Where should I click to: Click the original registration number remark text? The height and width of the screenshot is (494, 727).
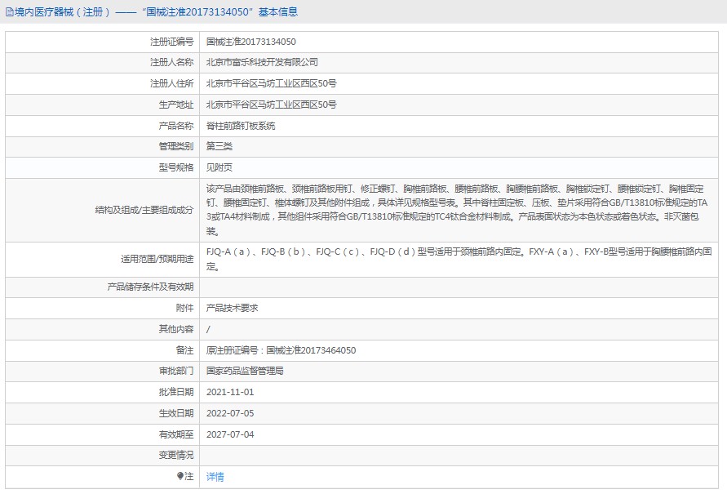tap(281, 350)
